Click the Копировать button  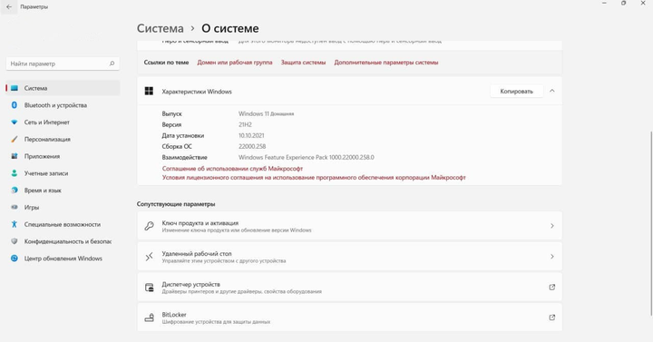pos(516,92)
